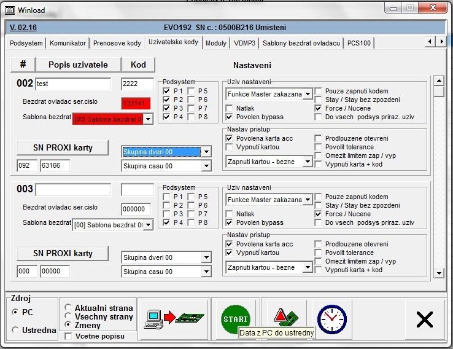The image size is (453, 349).
Task: Click SN PROXI karty button for user 002
Action: (63, 147)
